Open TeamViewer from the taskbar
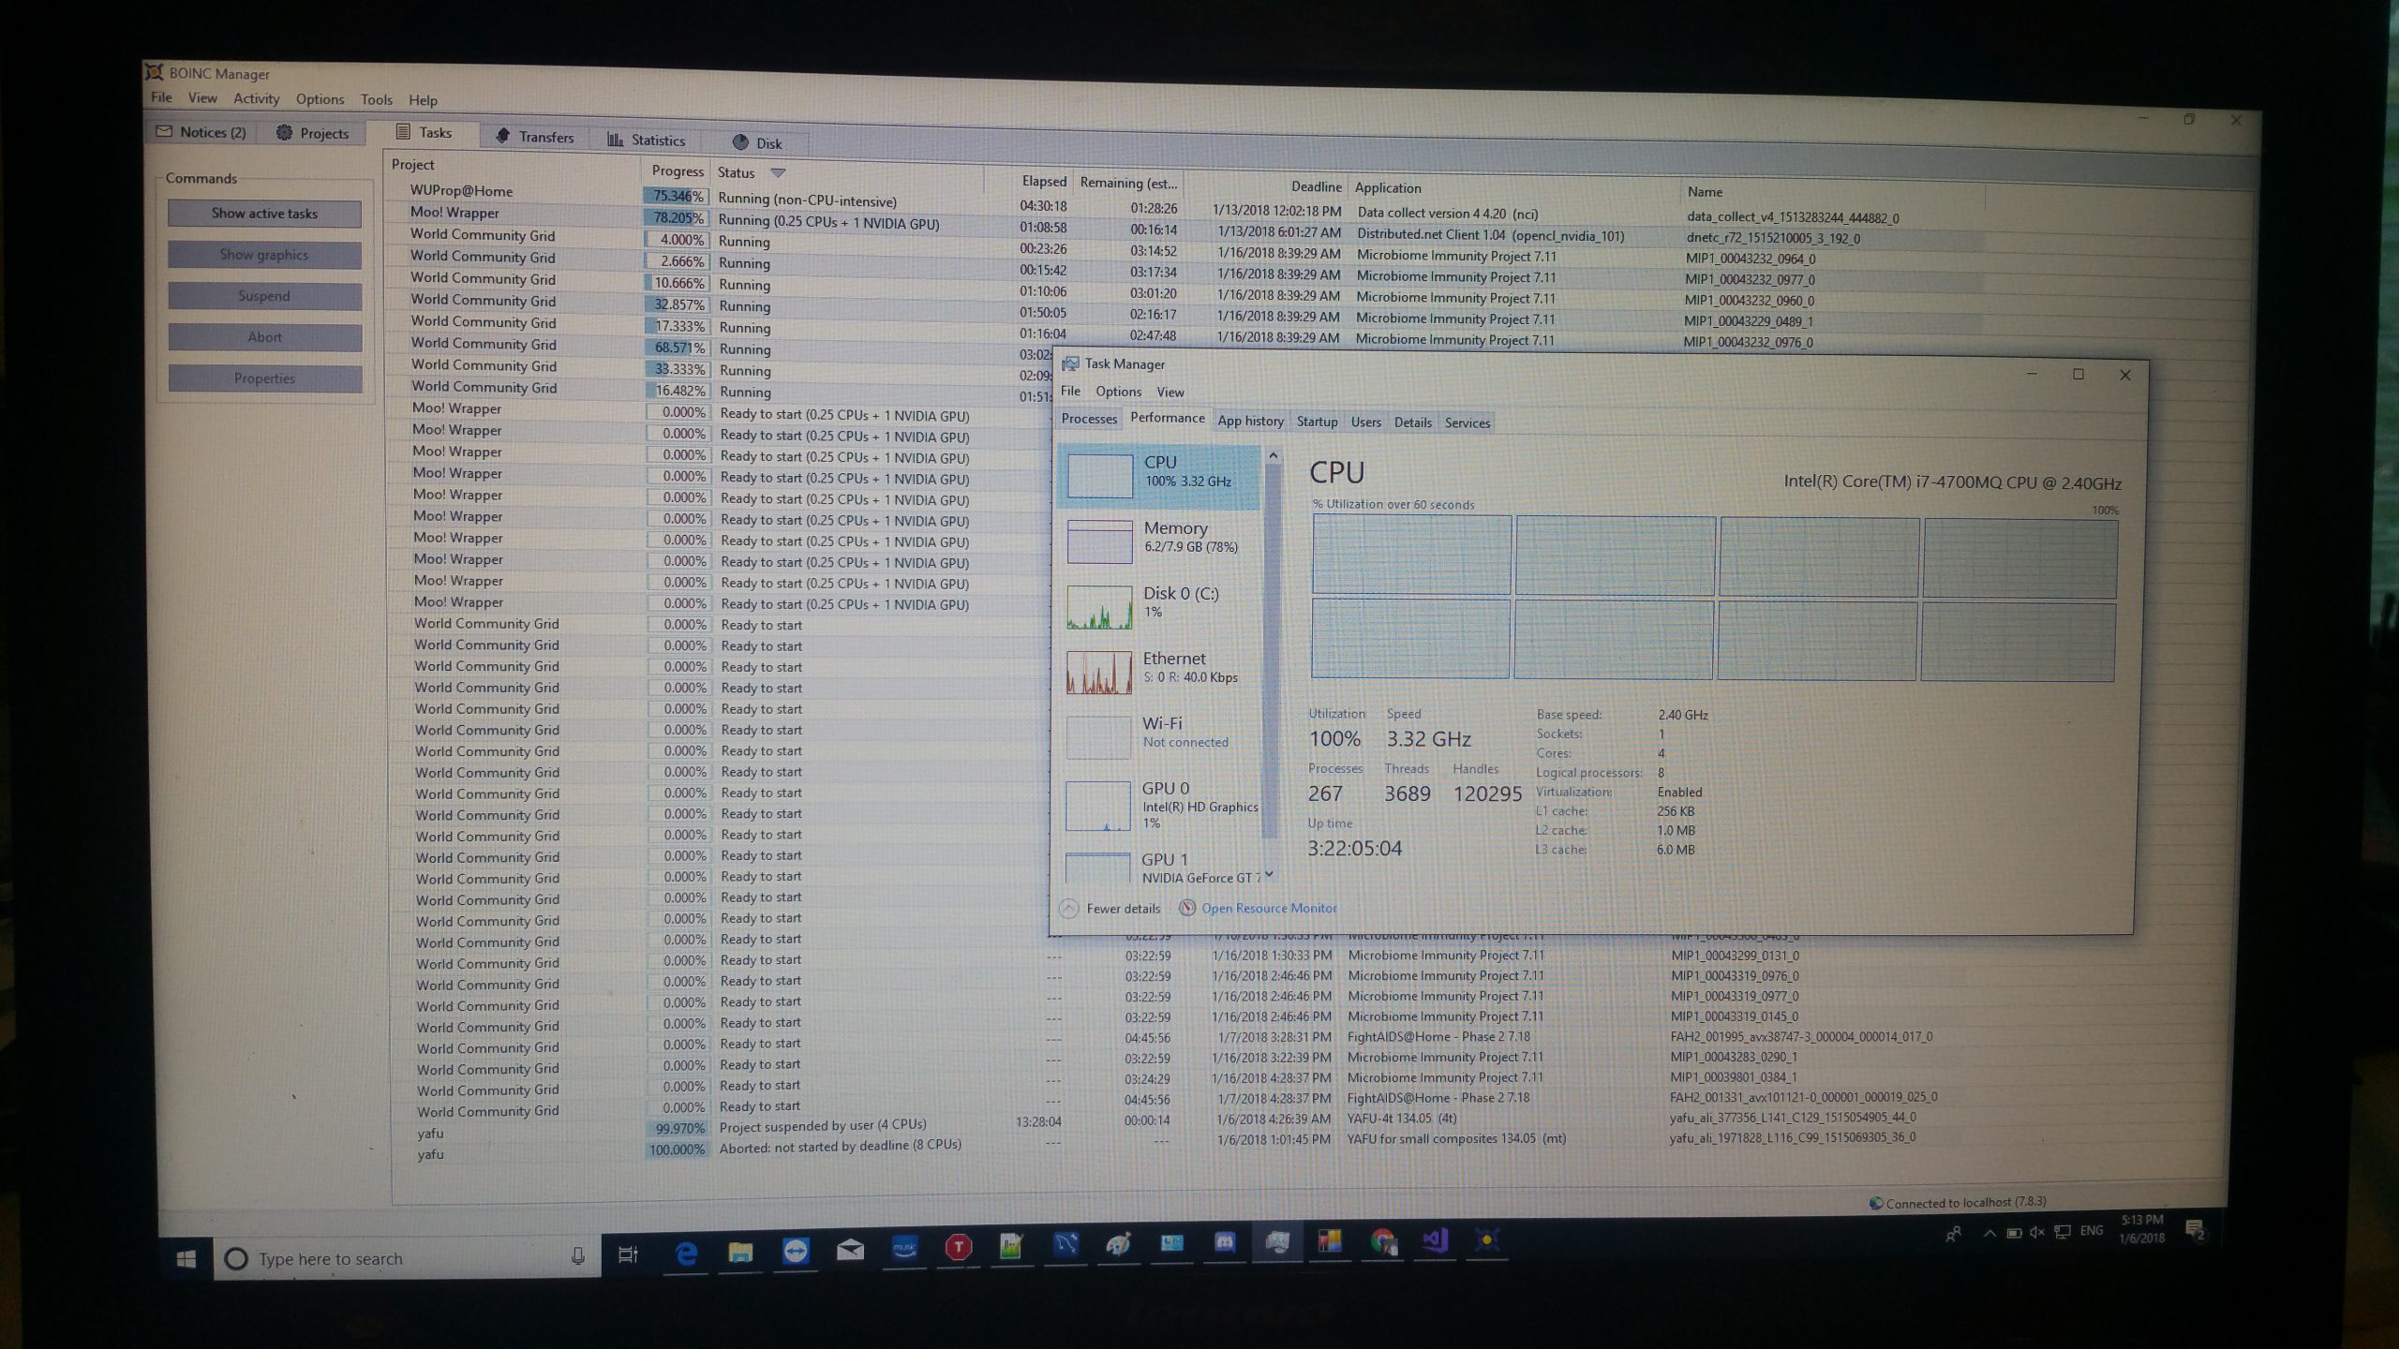Viewport: 2399px width, 1349px height. (x=796, y=1251)
